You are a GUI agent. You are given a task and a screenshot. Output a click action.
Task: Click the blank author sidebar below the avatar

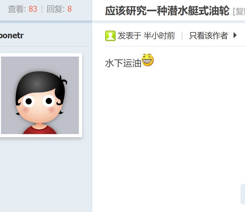point(46,174)
